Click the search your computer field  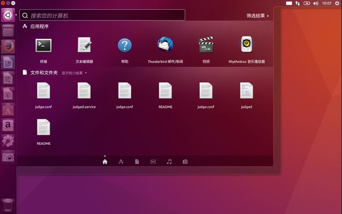pyautogui.click(x=102, y=15)
